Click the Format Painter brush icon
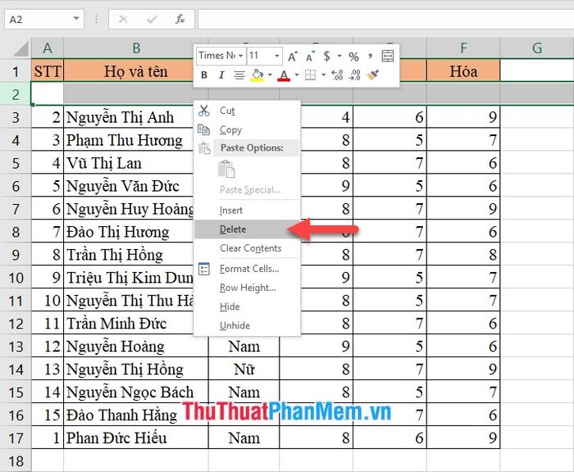This screenshot has width=574, height=472. 373,75
